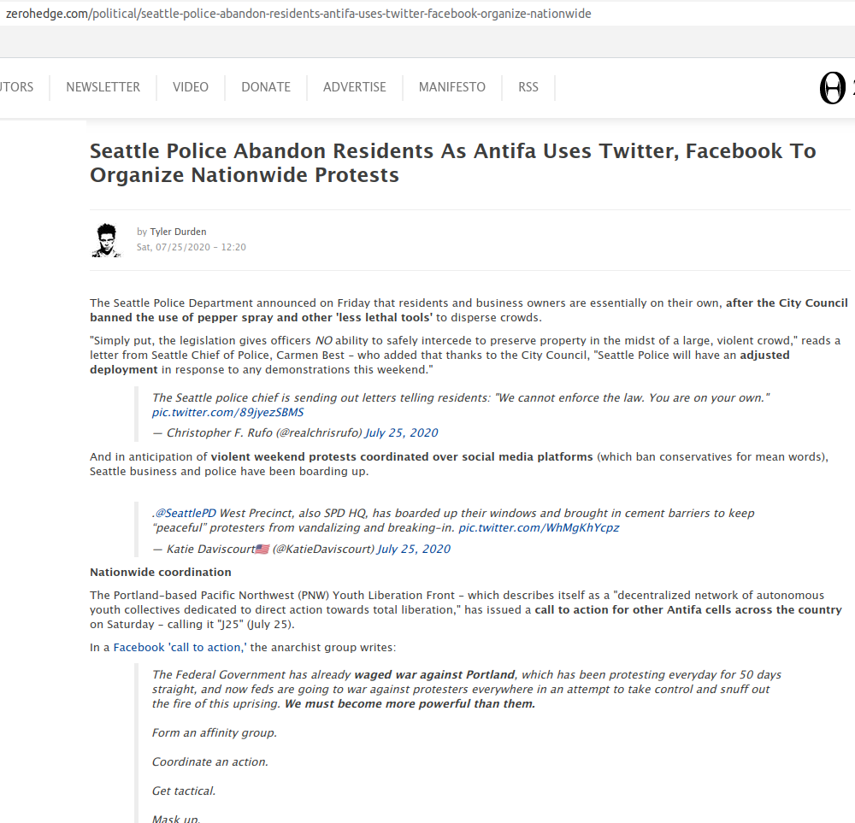Open the Tyler Durden author link
The image size is (855, 823).
tap(178, 232)
